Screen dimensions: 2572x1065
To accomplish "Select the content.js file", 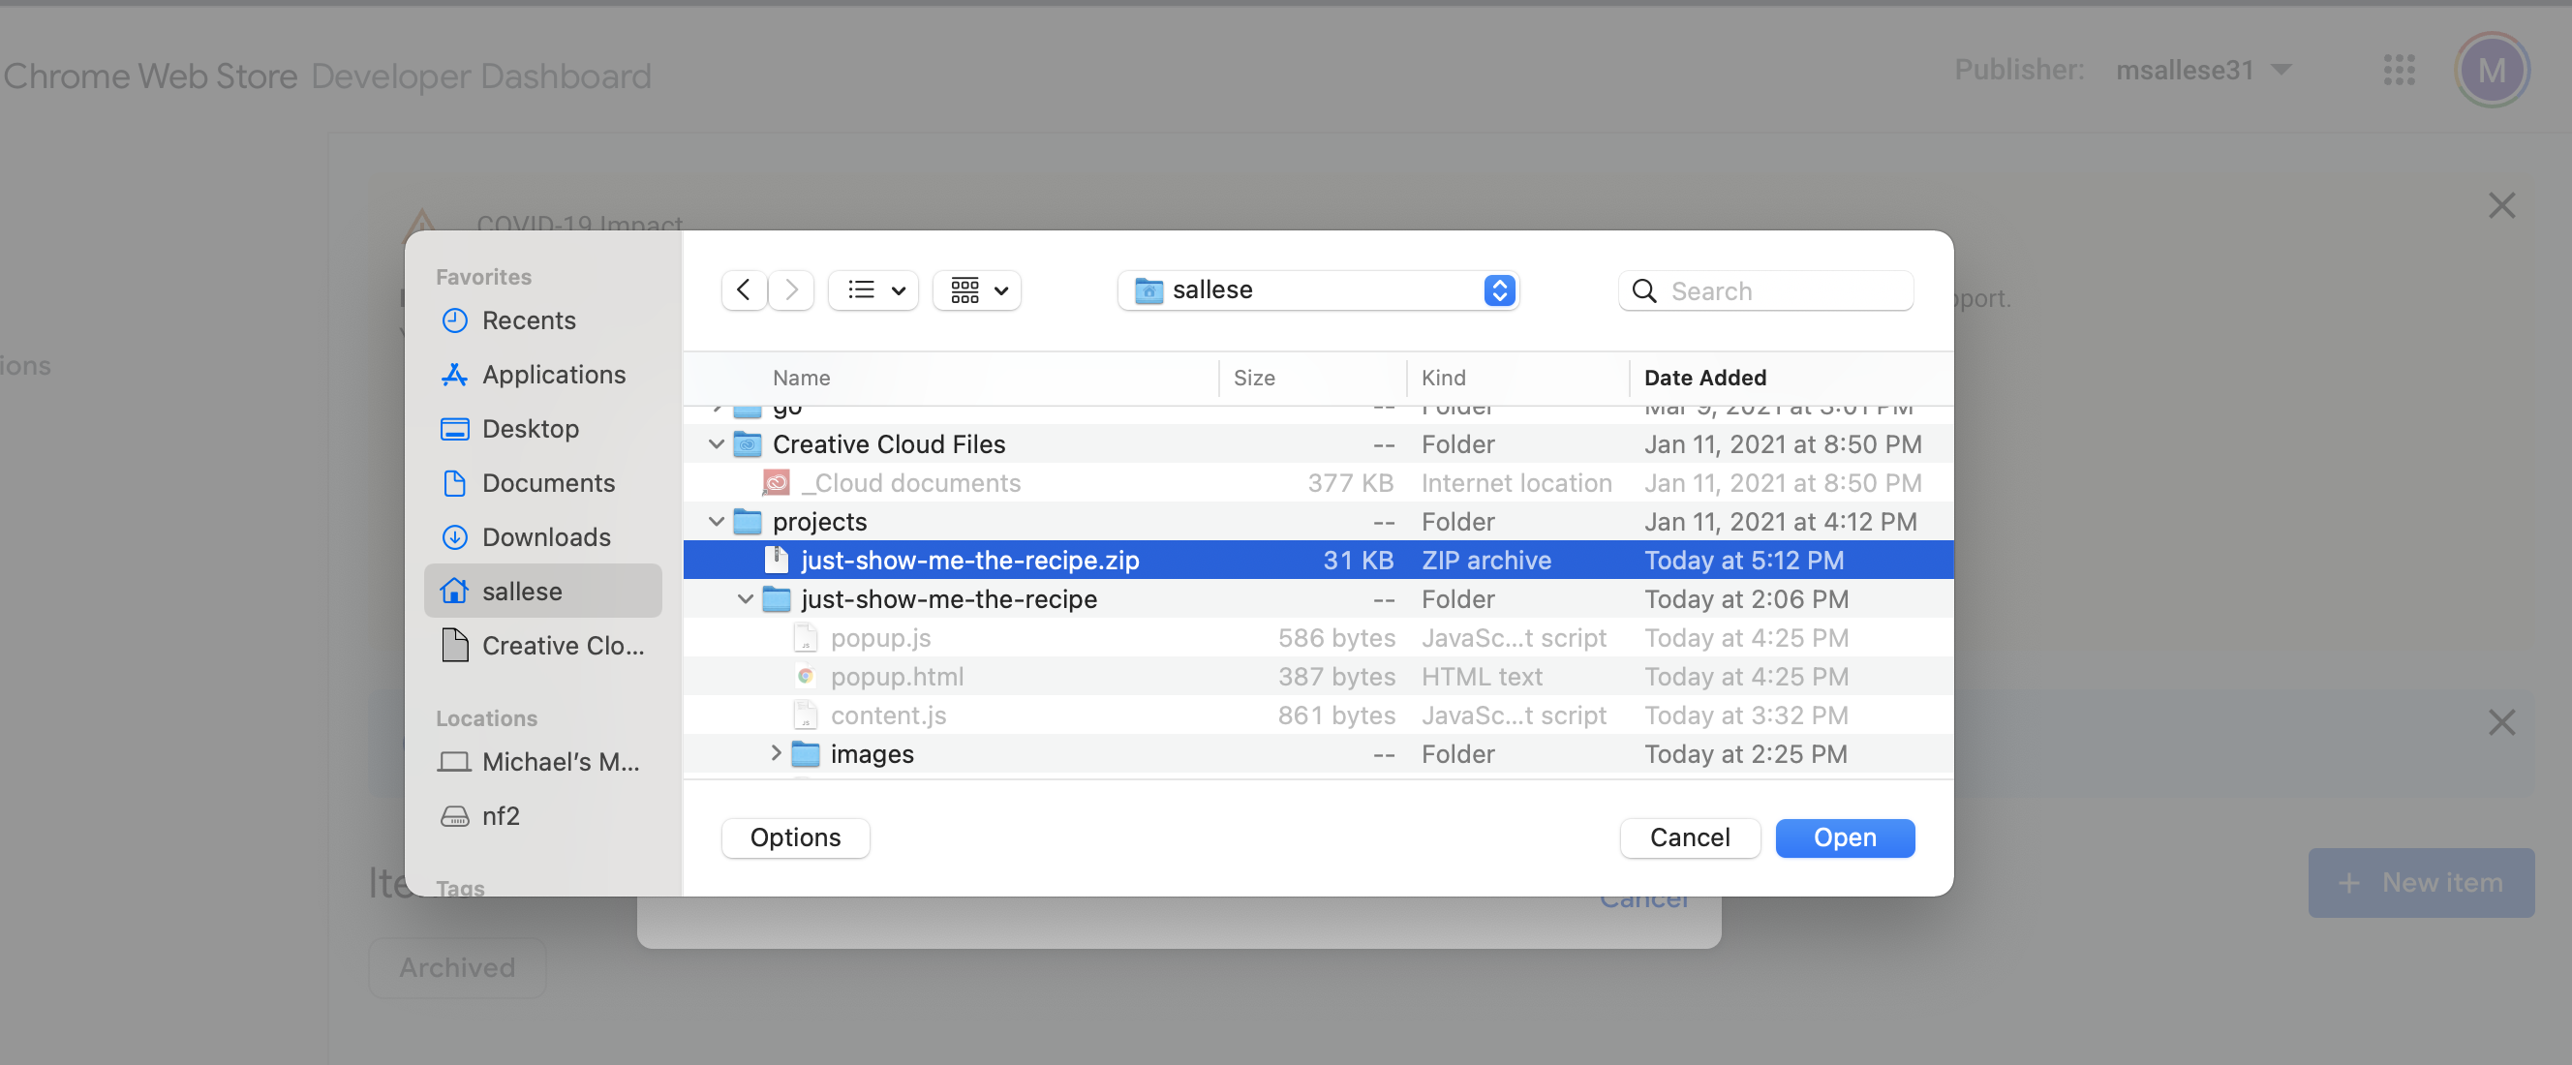I will click(x=1318, y=715).
